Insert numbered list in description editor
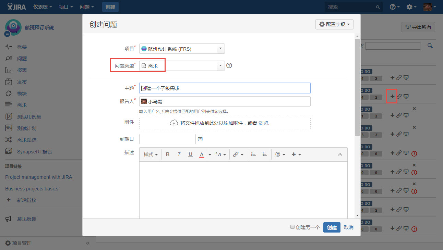Image resolution: width=443 pixels, height=250 pixels. click(x=265, y=154)
